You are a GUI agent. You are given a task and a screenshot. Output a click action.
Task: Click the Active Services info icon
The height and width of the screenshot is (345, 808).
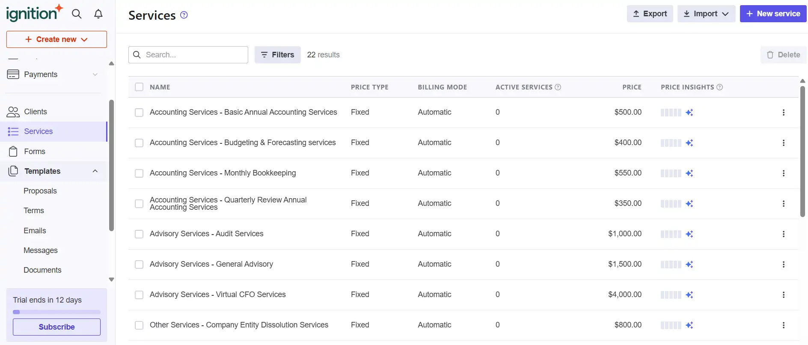tap(558, 87)
